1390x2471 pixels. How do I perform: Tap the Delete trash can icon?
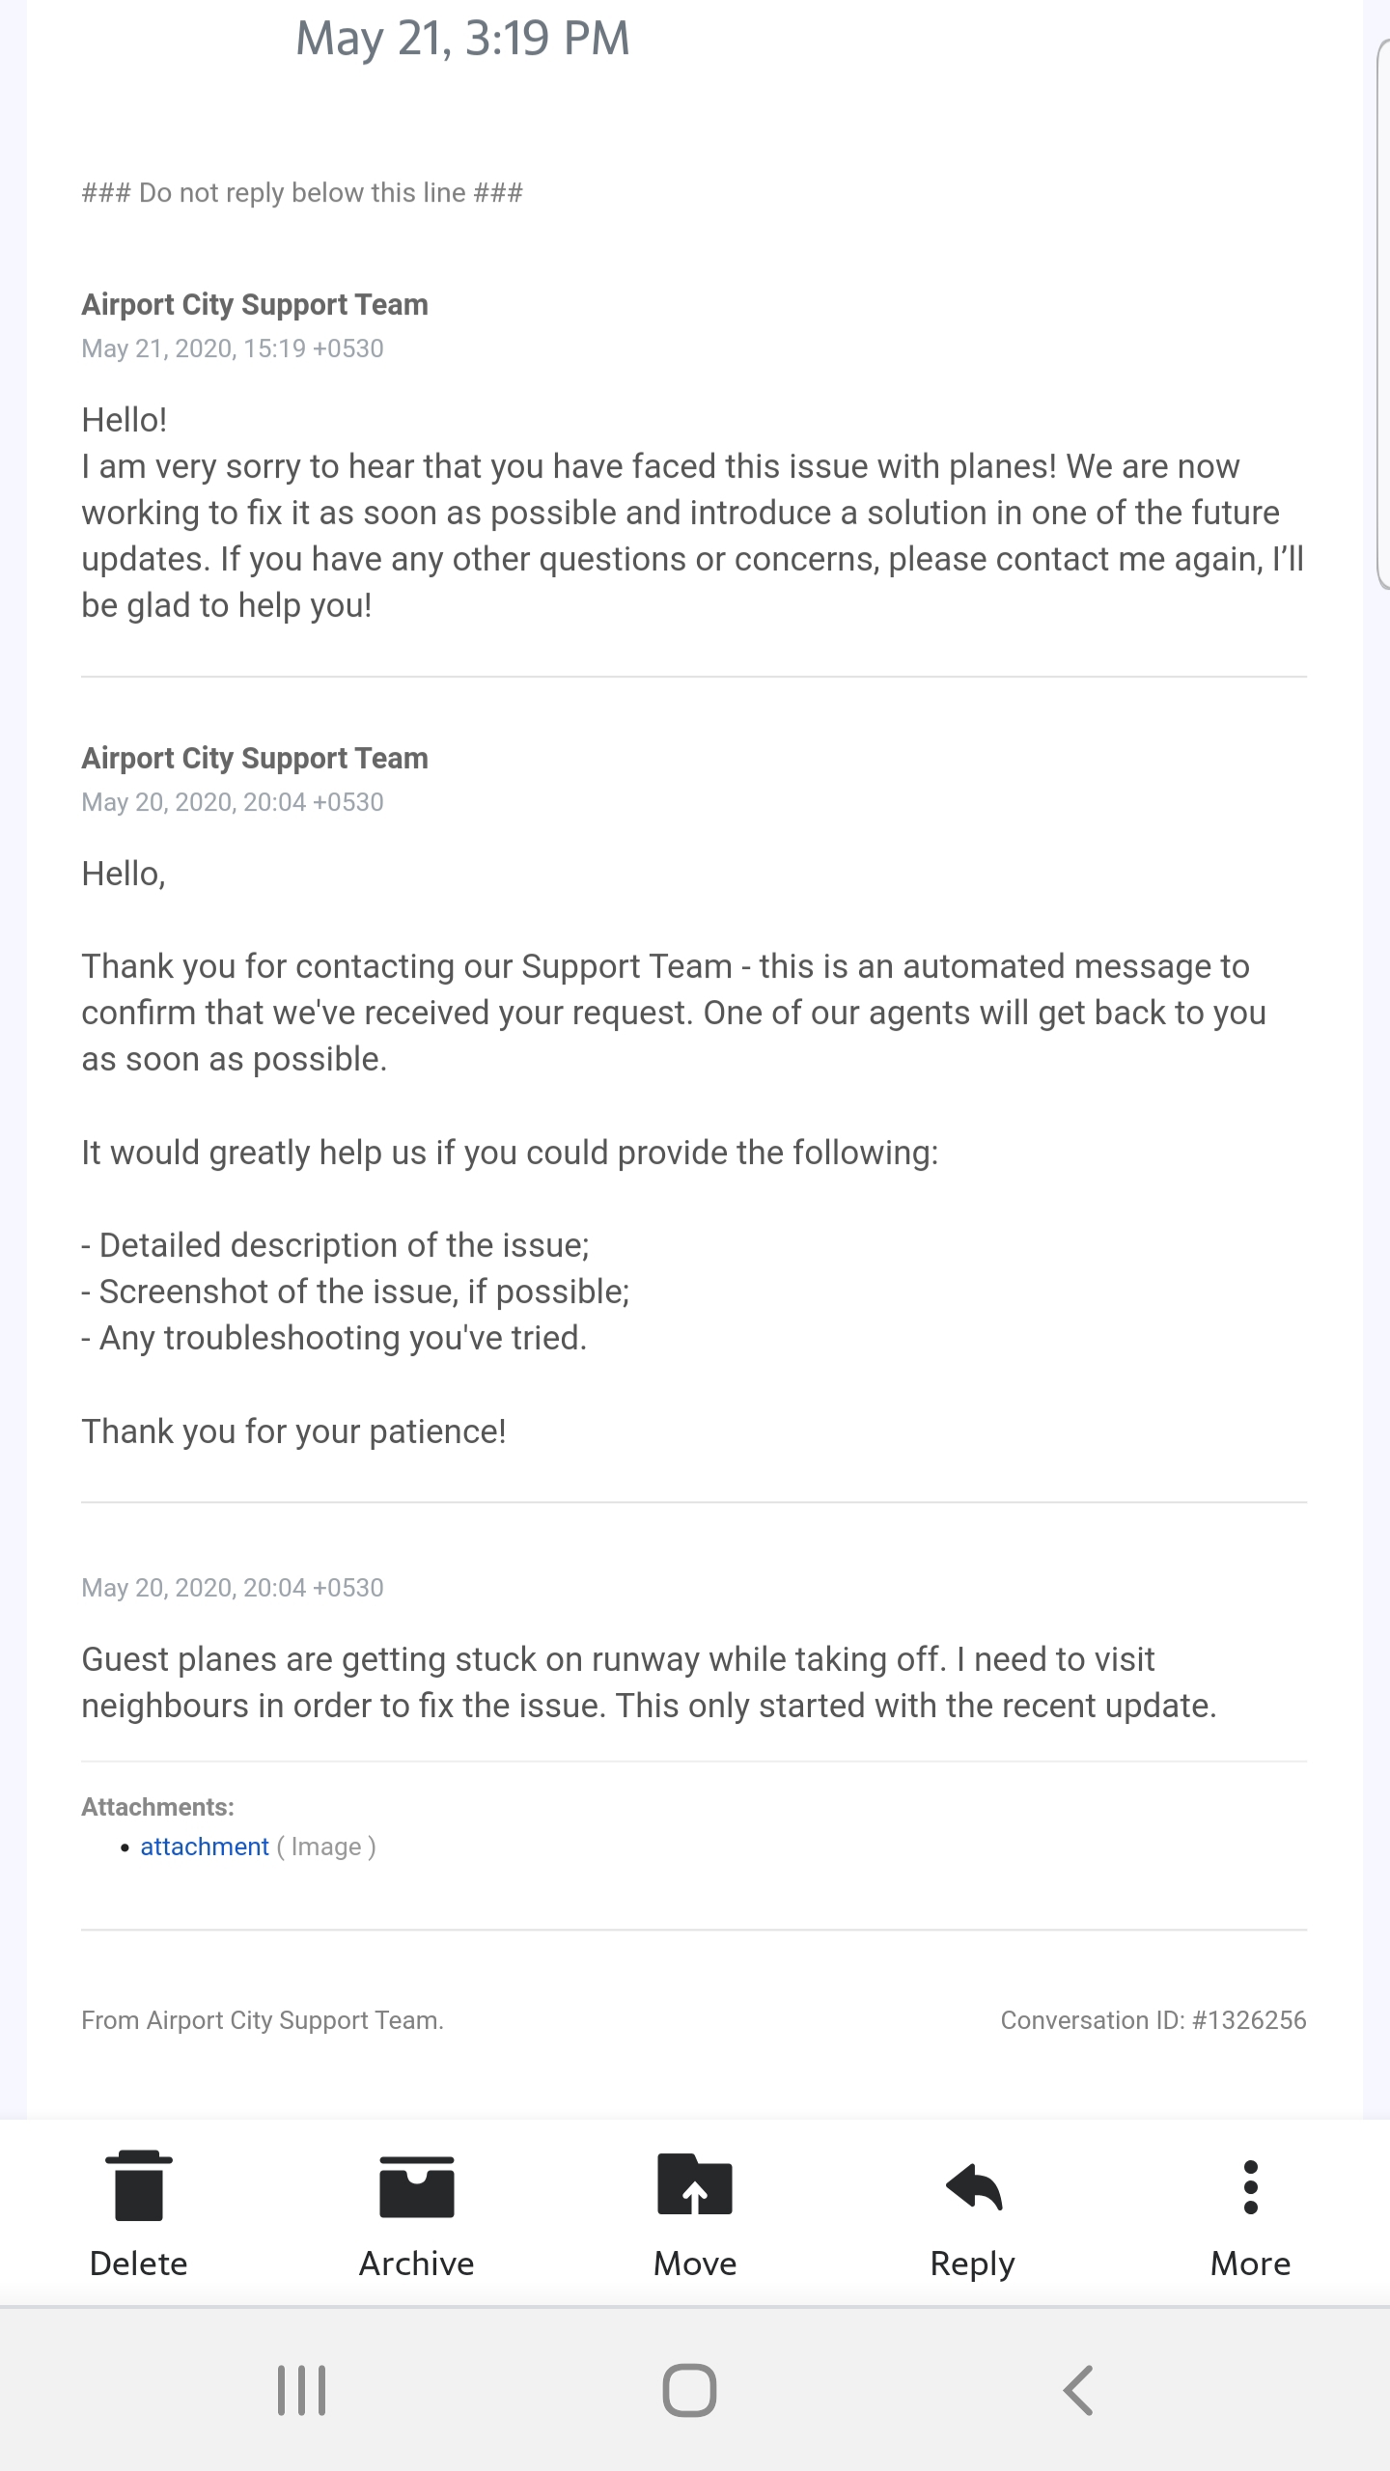click(138, 2185)
